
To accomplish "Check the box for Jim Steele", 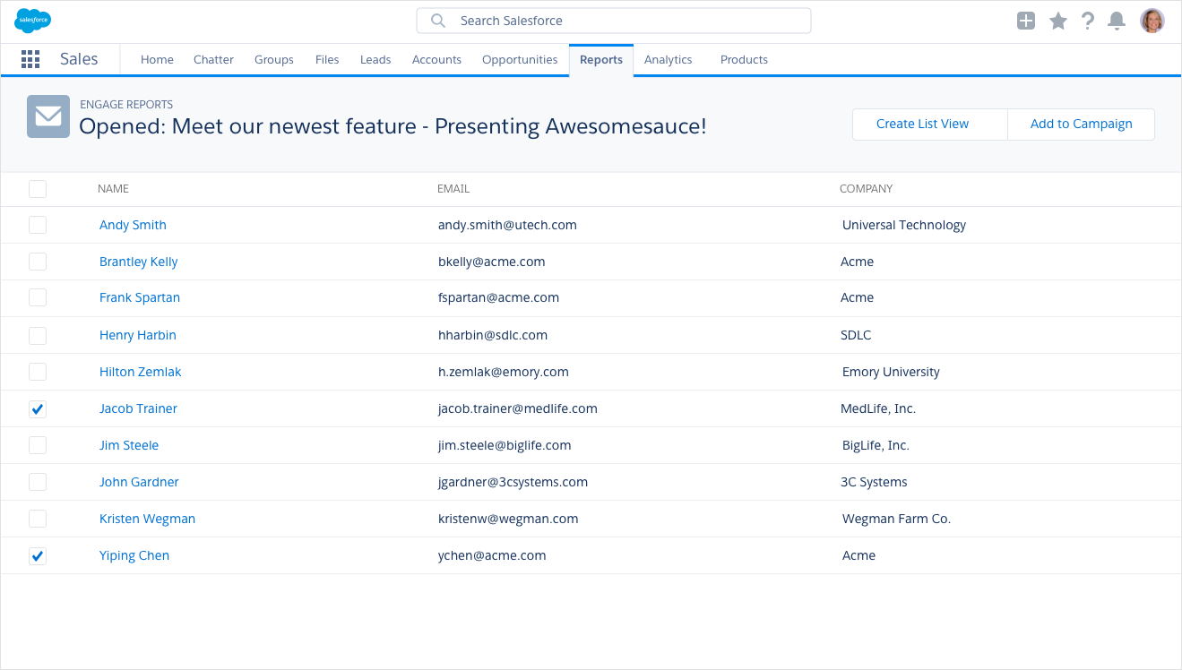I will [38, 445].
